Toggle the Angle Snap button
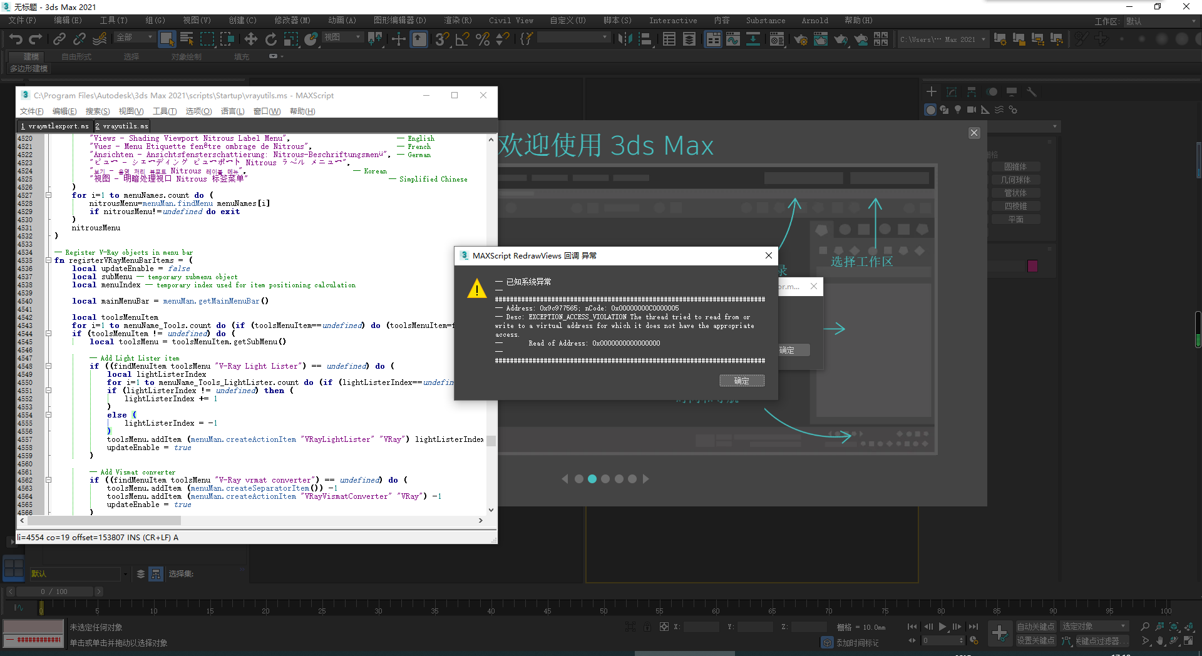Screen dimensions: 1202x656 click(463, 39)
